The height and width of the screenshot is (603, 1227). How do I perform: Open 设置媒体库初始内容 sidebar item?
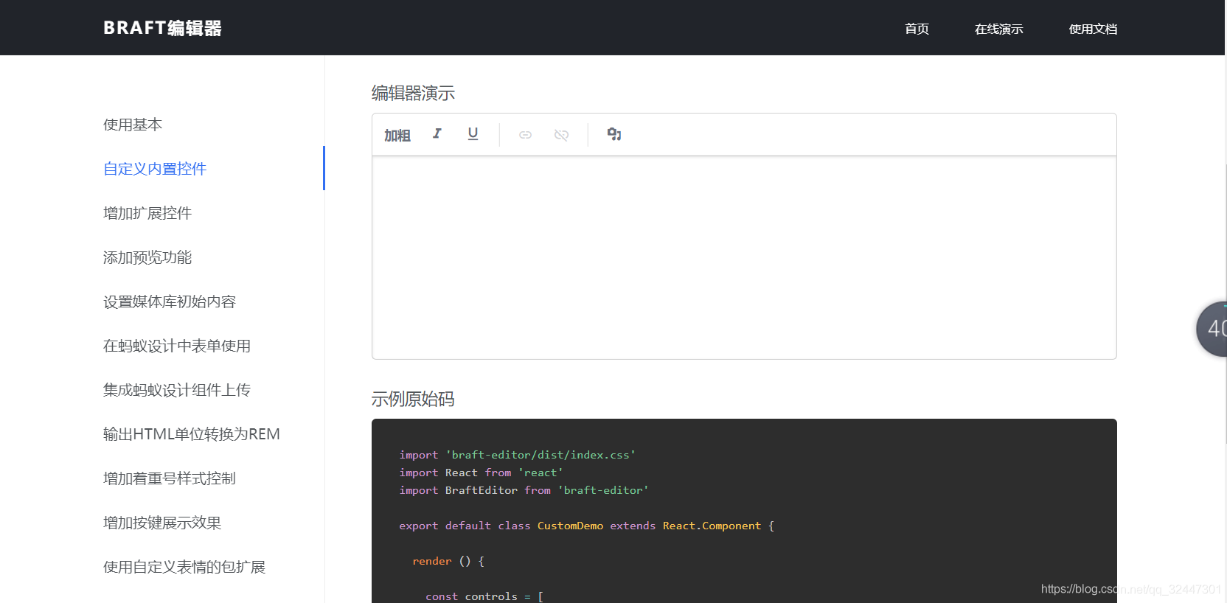(x=170, y=301)
